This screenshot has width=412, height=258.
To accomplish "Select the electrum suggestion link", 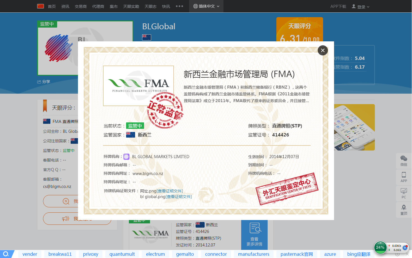I will 155,254.
